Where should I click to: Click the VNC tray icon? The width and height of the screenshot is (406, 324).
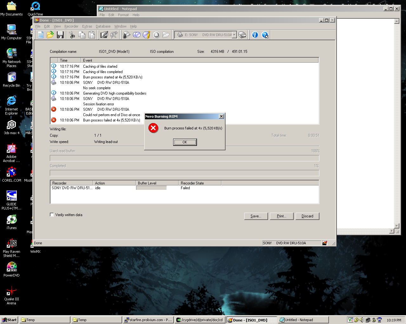point(351,320)
